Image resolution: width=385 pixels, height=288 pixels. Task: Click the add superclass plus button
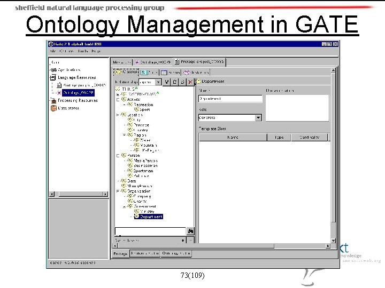(183, 241)
